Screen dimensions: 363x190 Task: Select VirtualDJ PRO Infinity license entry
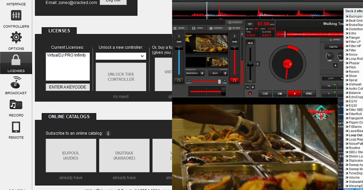tap(67, 55)
